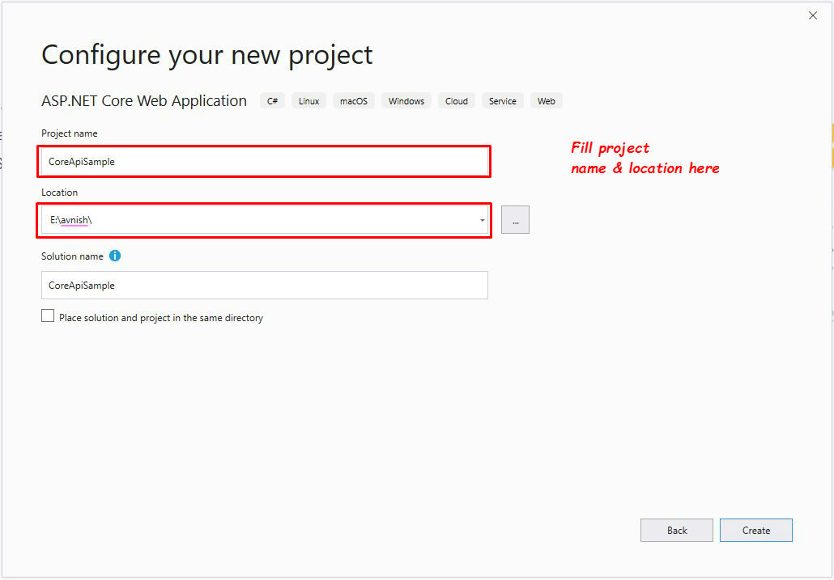Screen dimensions: 834x580
Task: Click the Solution name info icon
Action: coord(115,256)
